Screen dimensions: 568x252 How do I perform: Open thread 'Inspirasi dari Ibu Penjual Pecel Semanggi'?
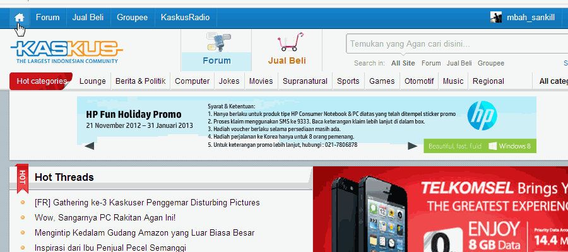click(x=110, y=248)
